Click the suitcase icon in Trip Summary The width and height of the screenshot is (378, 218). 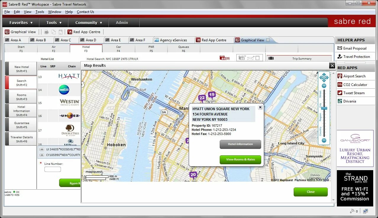271,58
